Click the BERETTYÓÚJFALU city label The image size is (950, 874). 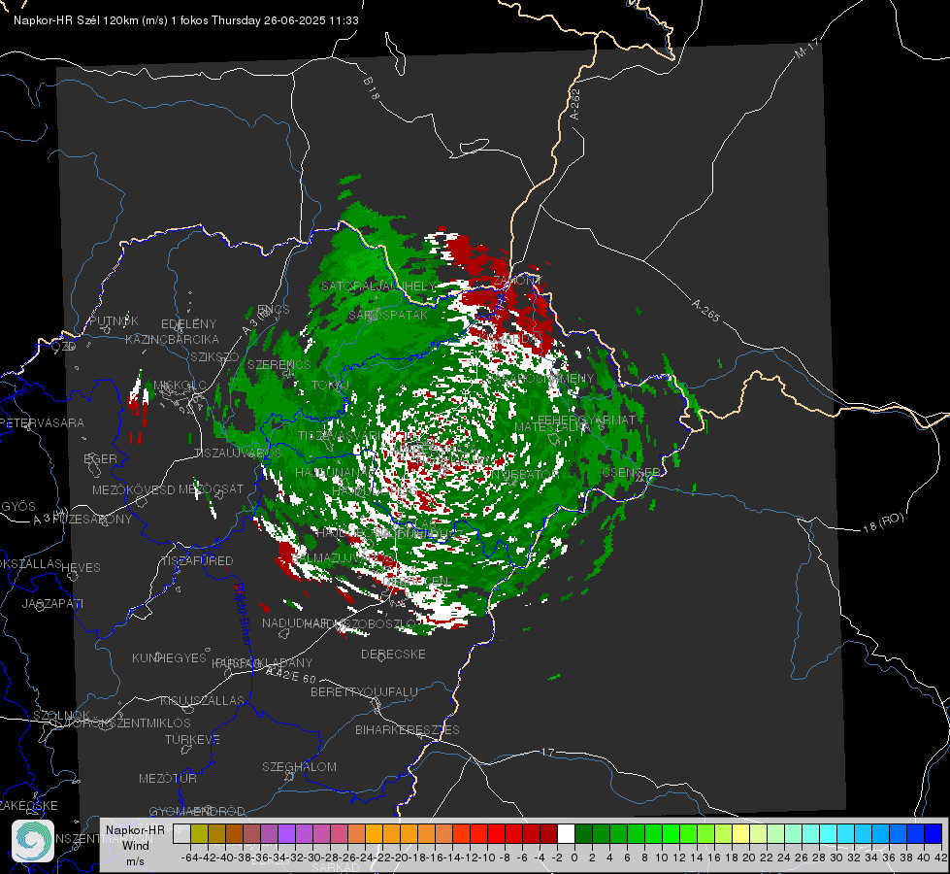(x=364, y=692)
